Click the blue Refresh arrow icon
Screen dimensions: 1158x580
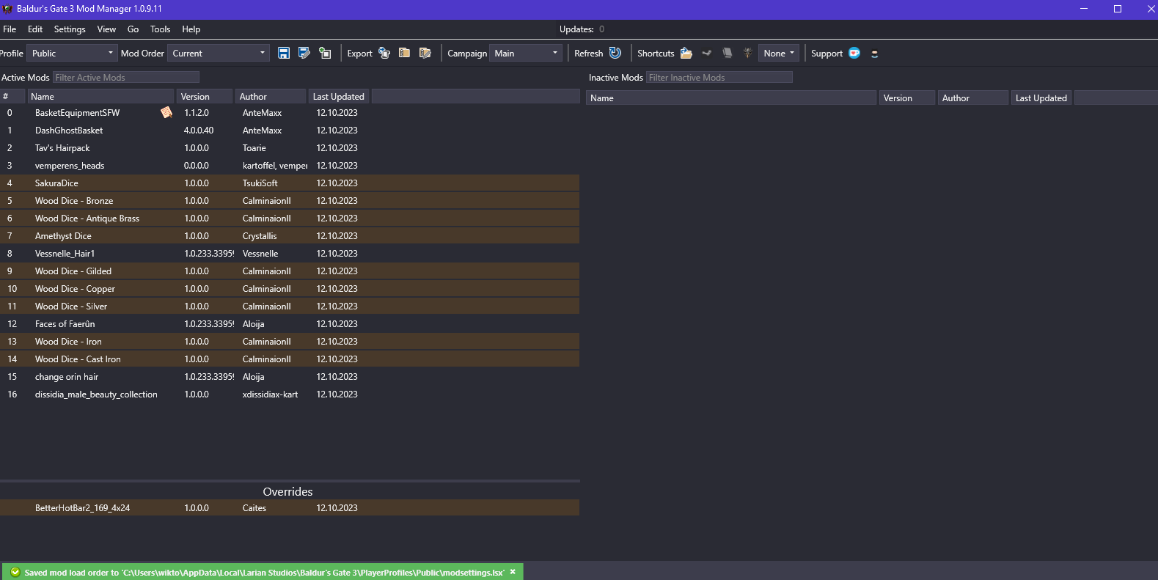click(615, 53)
